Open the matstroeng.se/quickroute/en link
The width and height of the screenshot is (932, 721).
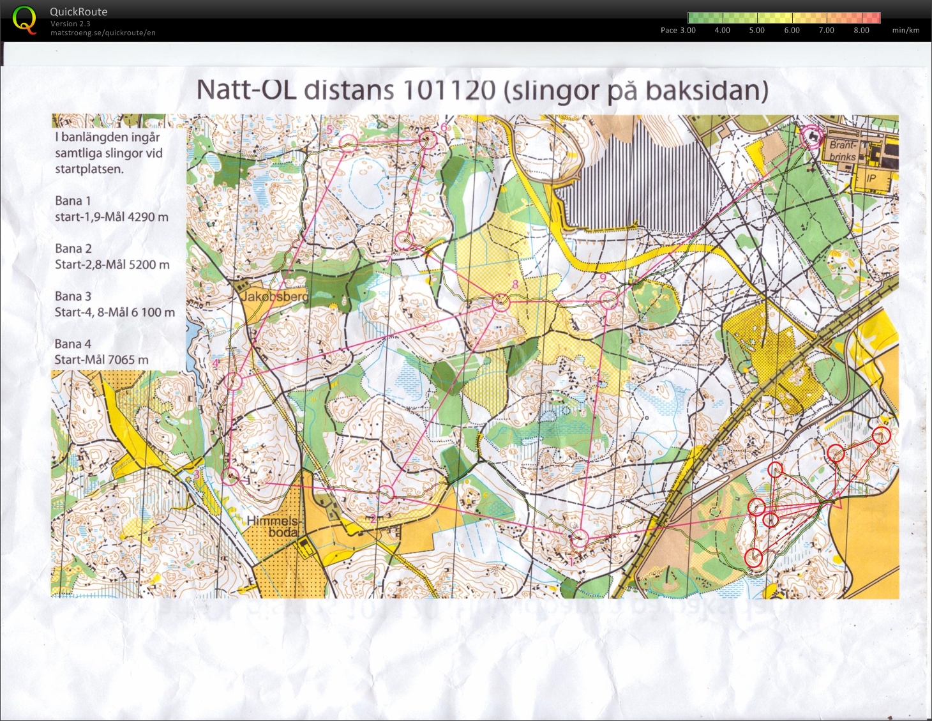[x=103, y=33]
